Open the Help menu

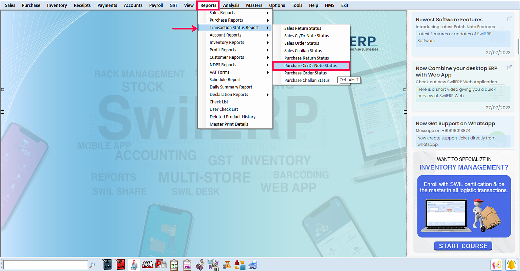point(313,5)
